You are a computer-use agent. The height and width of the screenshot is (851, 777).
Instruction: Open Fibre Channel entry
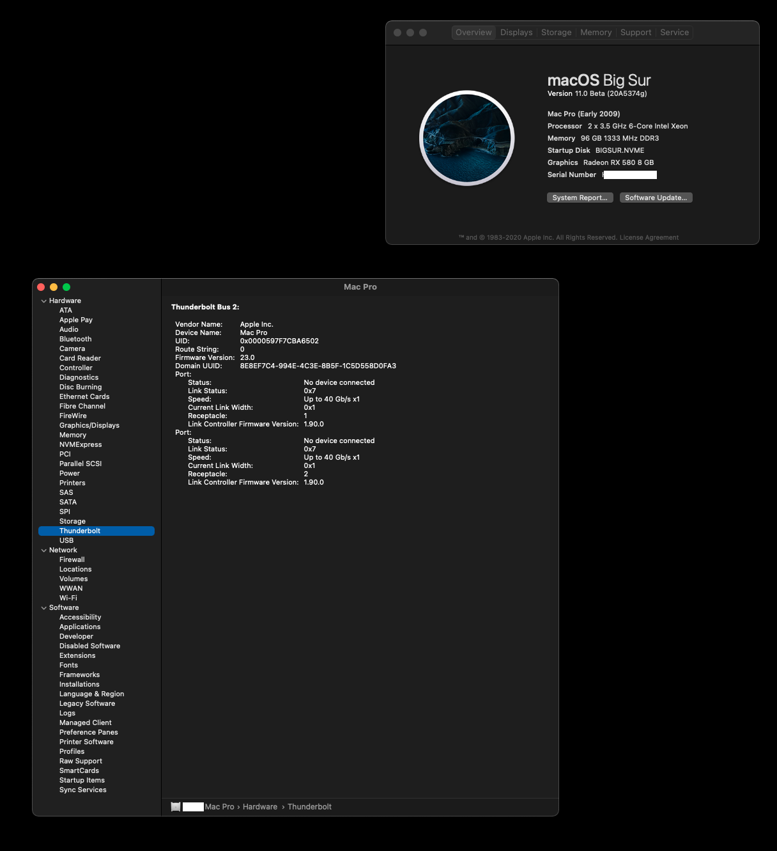[x=82, y=407]
